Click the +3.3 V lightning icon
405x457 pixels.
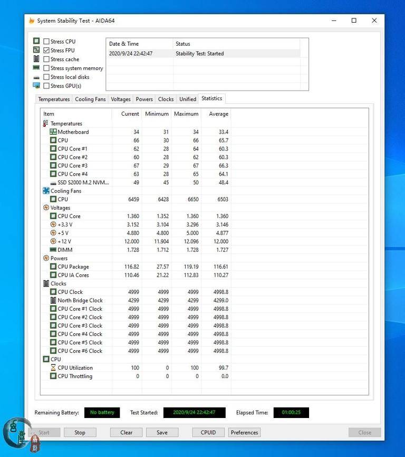click(53, 224)
